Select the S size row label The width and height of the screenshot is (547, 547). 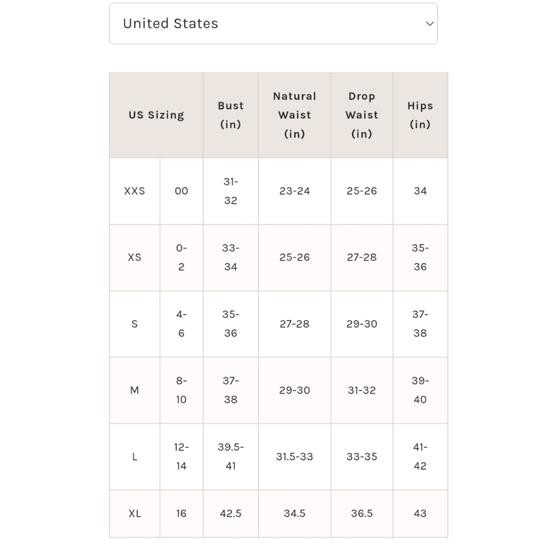(x=135, y=324)
